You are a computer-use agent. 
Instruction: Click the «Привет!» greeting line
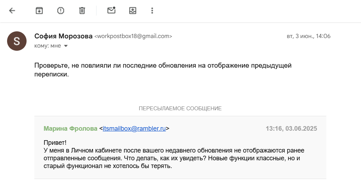tap(55, 143)
